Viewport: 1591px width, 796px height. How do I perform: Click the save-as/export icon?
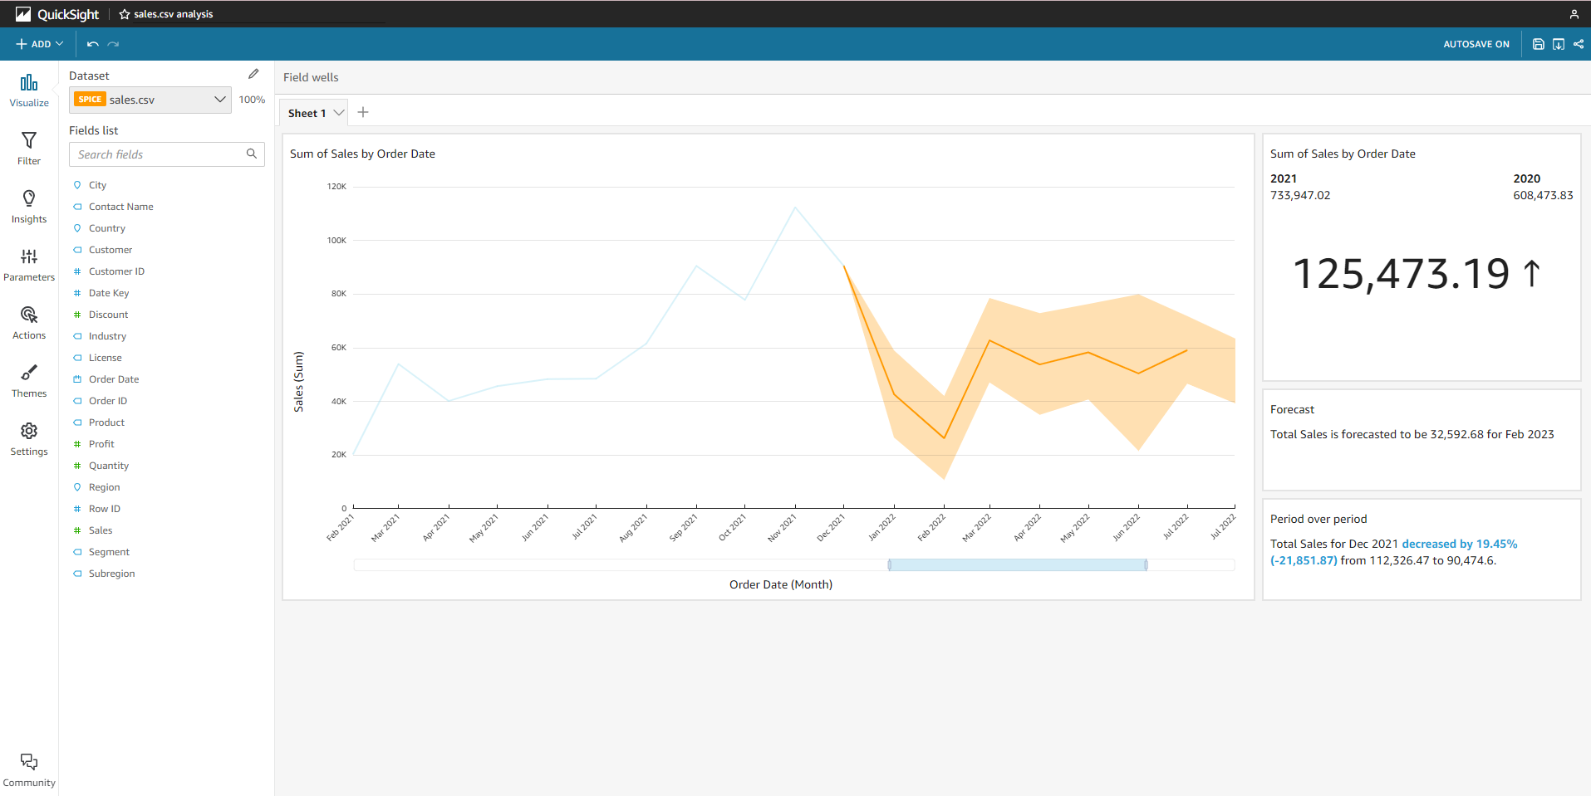[x=1559, y=44]
